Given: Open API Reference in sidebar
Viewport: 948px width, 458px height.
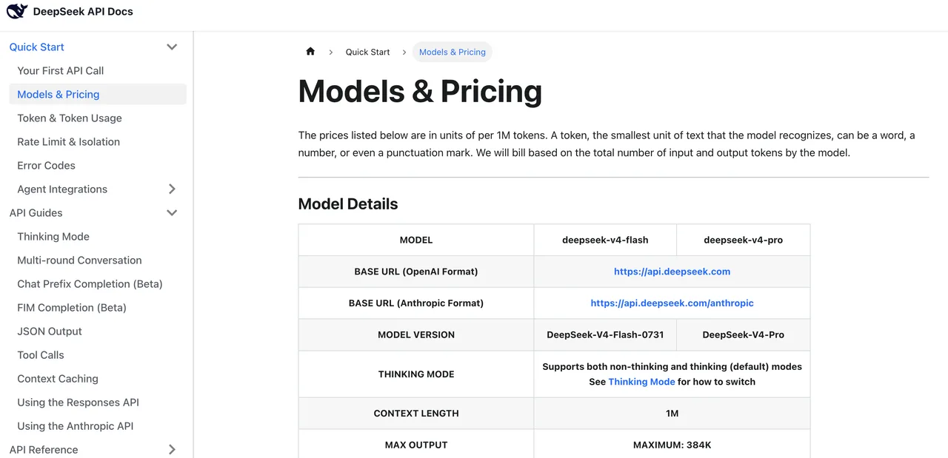Looking at the screenshot, I should [x=44, y=450].
